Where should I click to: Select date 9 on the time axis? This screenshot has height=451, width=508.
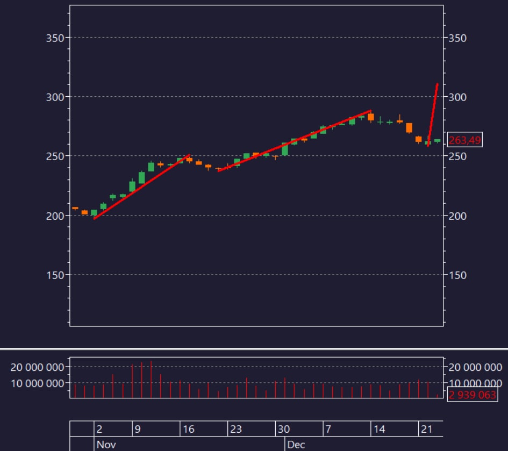pos(138,429)
